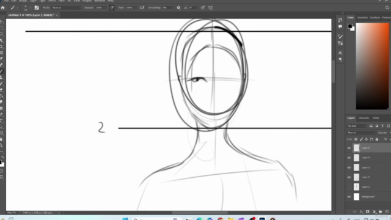Select the Lasso tool
The height and width of the screenshot is (220, 391).
[1, 34]
